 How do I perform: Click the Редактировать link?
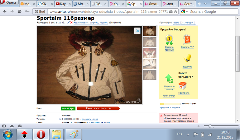pyautogui.click(x=81, y=23)
